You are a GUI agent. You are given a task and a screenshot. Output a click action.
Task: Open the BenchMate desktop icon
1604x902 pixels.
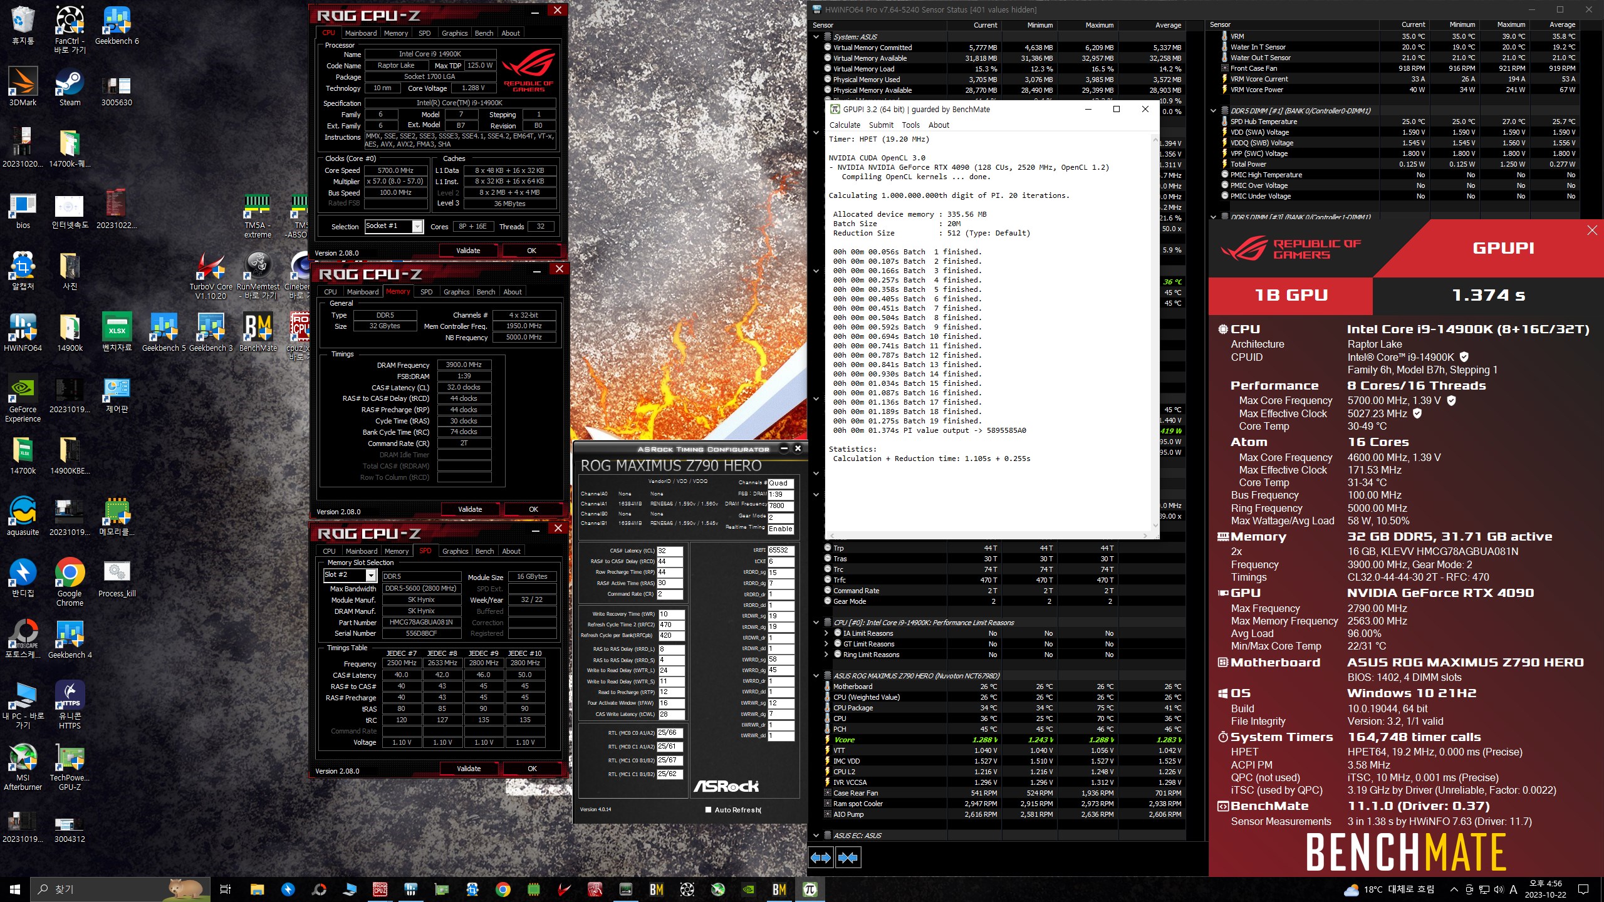click(x=258, y=333)
